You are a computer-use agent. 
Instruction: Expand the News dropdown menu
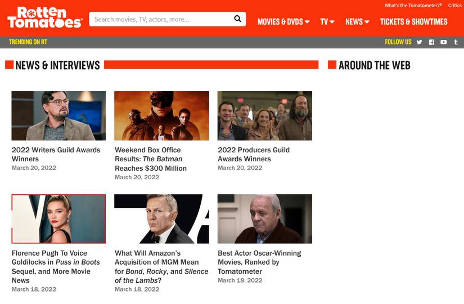(x=357, y=21)
